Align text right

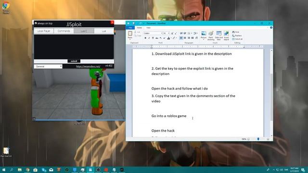coord(189,38)
